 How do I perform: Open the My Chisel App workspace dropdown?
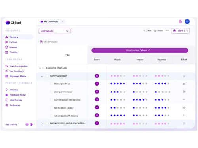[x=52, y=22]
